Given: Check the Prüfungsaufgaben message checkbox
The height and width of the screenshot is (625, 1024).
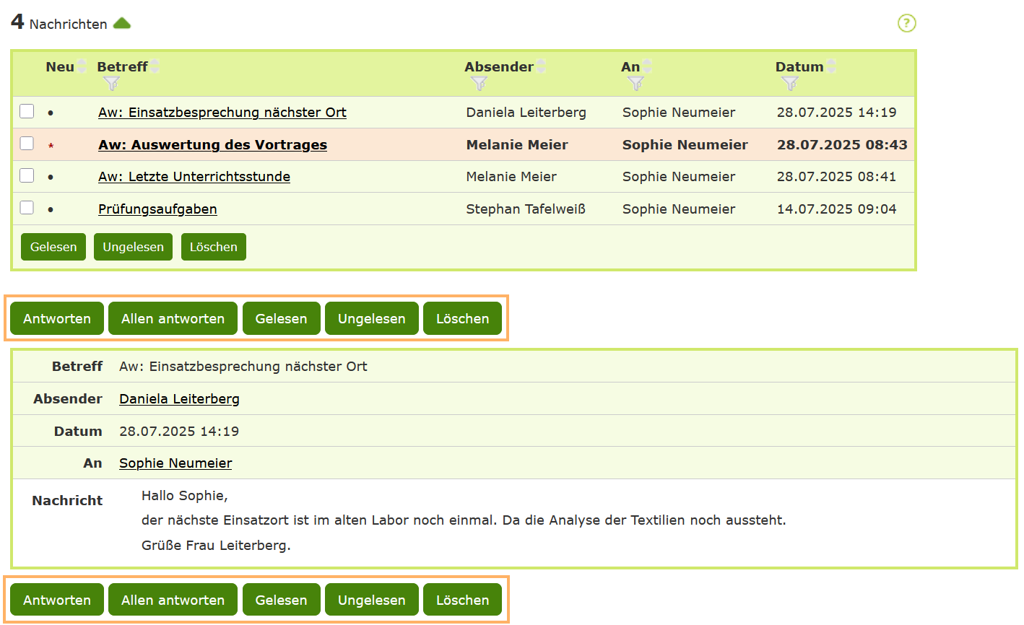Looking at the screenshot, I should click(27, 208).
